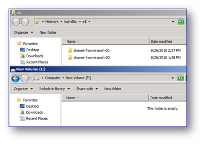This screenshot has width=204, height=144.
Task: Click refresh icon in New Volume window
Action: [181, 78]
